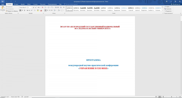Align text left
Viewport: 182px width, 98px height.
coord(45,10)
